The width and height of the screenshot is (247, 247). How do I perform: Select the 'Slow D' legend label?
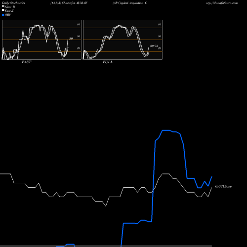pyautogui.click(x=10, y=7)
